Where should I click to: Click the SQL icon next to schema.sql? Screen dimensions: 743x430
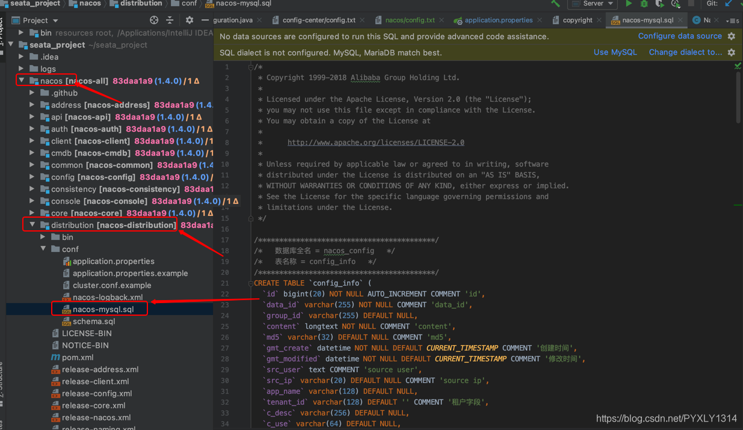pos(66,321)
